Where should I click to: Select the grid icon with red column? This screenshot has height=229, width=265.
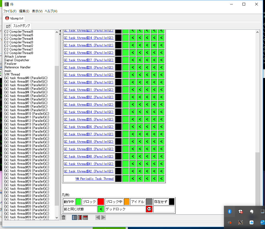click(80, 217)
